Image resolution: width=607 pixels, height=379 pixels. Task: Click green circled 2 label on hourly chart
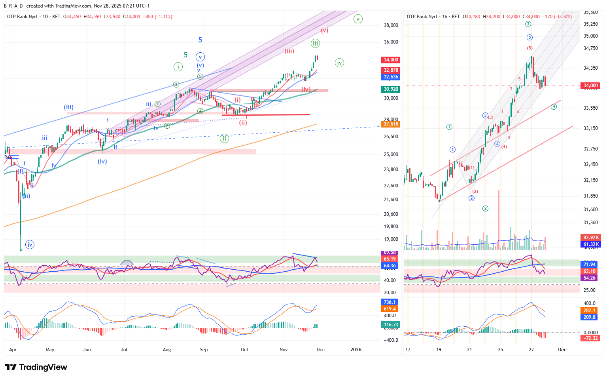[485, 208]
